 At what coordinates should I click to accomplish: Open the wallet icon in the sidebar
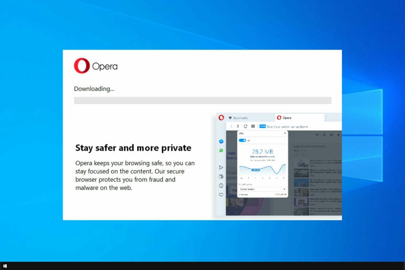tap(221, 177)
